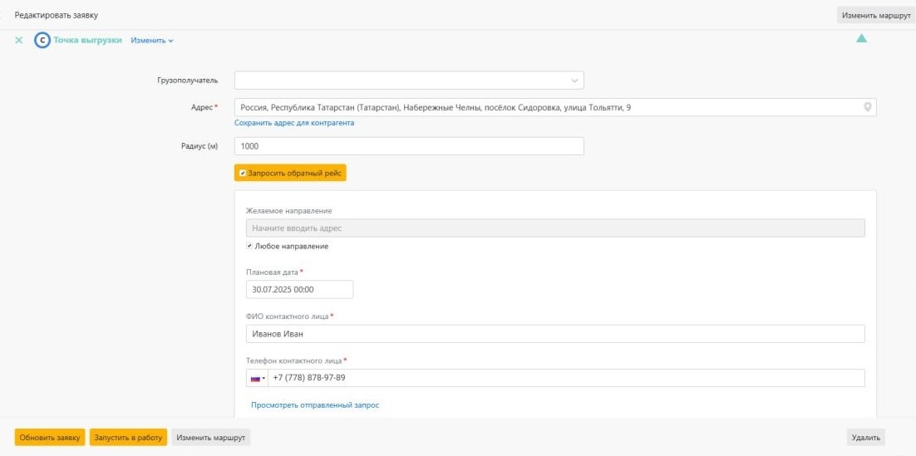Open the Просмотреть отправленный запрос link

315,405
